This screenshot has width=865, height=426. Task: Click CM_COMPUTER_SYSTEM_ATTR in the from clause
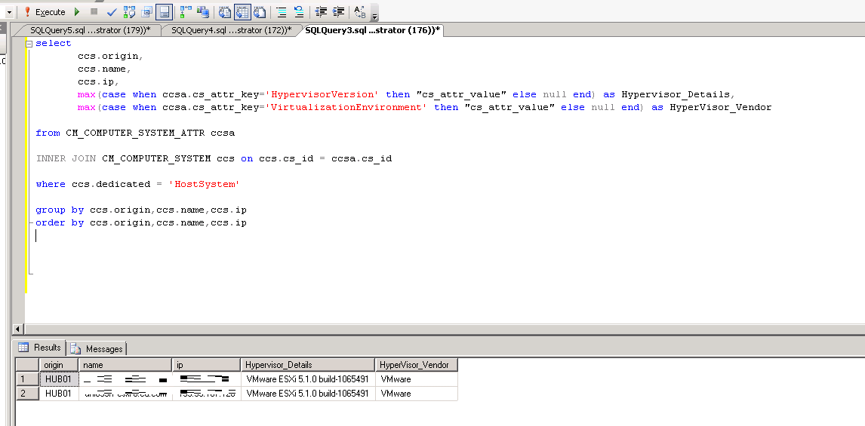tap(136, 133)
